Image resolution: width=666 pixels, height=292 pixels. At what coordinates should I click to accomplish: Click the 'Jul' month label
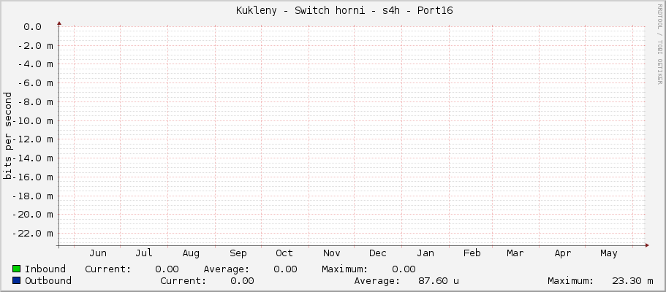click(144, 253)
